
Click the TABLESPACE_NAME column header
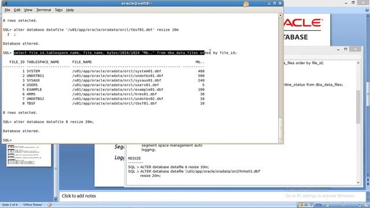tap(43, 62)
